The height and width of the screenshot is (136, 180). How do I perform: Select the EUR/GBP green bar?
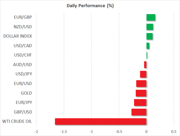[151, 17]
